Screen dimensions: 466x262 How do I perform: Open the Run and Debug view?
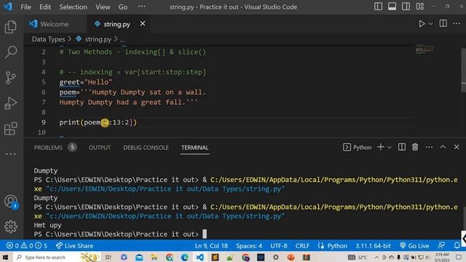pyautogui.click(x=11, y=103)
